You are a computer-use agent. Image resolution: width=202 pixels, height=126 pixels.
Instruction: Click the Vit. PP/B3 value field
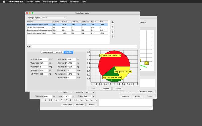(44, 74)
